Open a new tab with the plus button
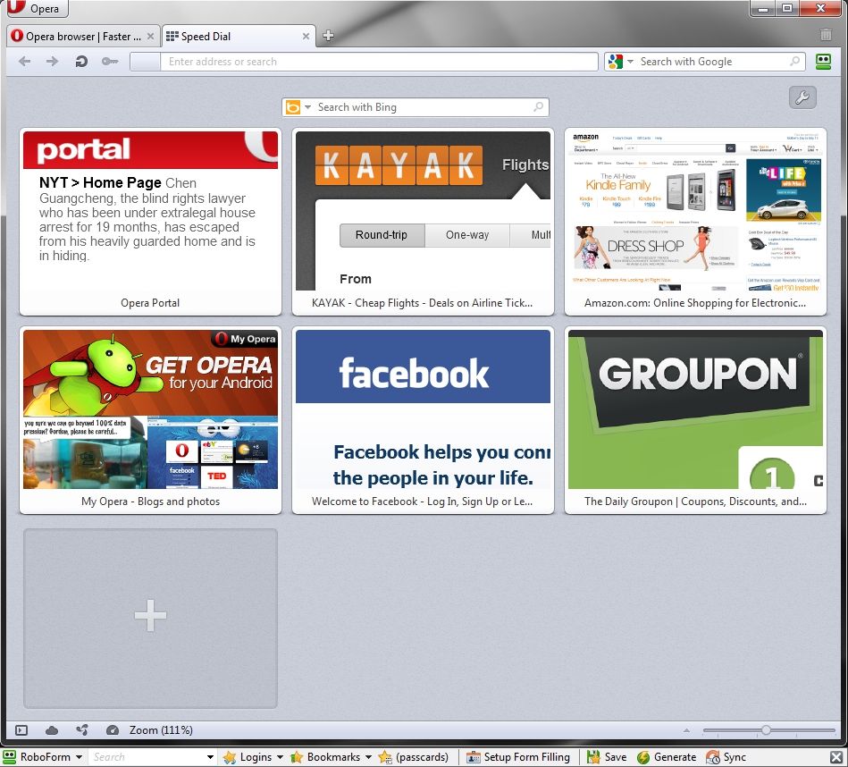 coord(328,36)
